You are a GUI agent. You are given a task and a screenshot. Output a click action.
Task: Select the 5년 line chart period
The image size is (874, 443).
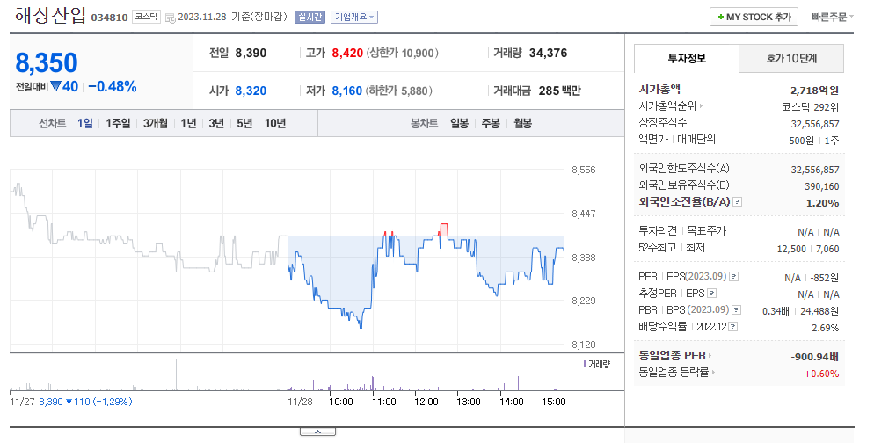(x=244, y=123)
